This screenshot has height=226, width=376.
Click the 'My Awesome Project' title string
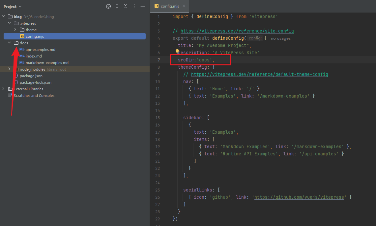click(x=223, y=45)
